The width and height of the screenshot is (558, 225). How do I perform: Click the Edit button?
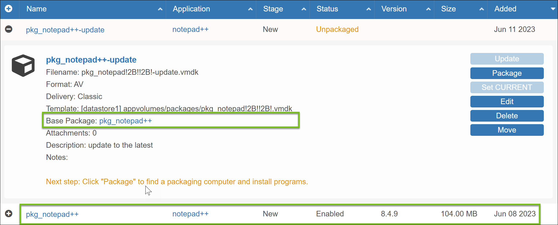tap(507, 101)
